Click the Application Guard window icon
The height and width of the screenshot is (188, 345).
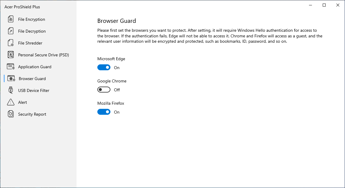click(x=10, y=67)
